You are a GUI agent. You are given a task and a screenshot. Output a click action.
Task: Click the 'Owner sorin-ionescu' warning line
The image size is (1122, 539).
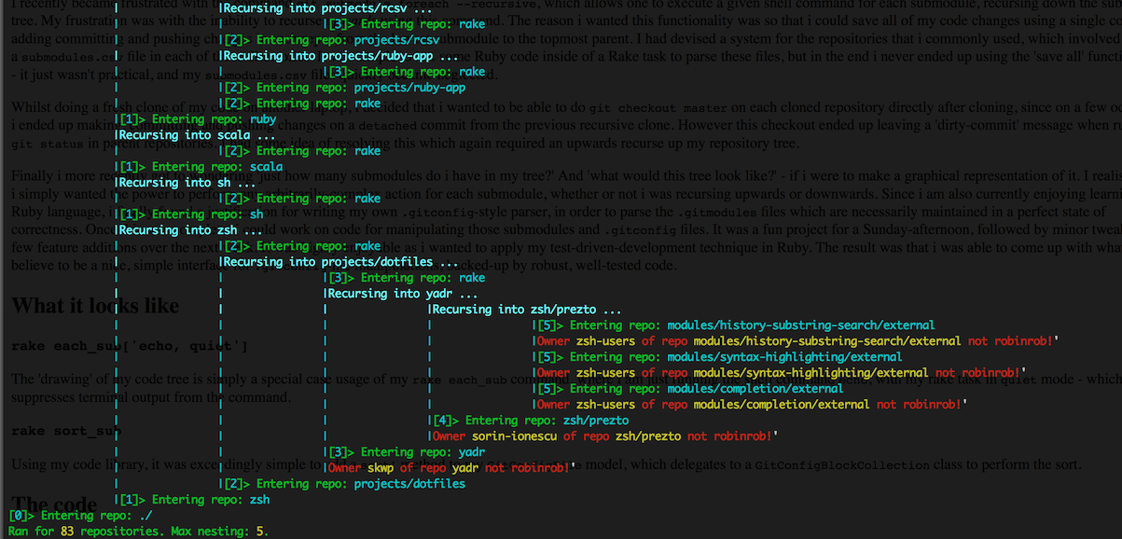[603, 436]
